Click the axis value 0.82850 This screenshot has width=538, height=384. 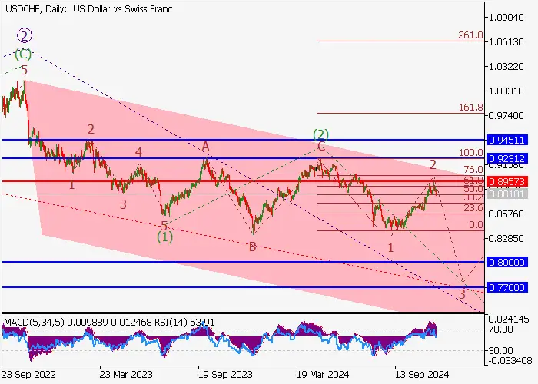click(x=506, y=239)
